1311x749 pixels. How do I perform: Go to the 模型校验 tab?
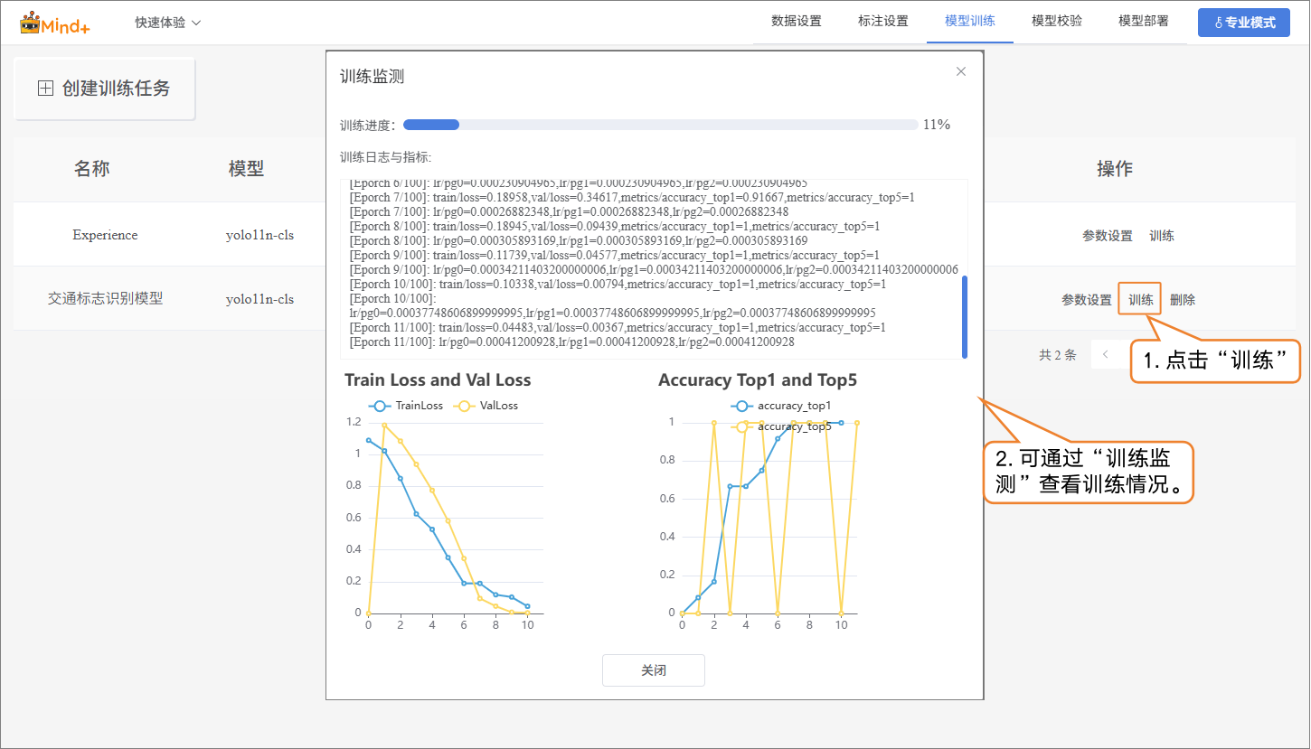click(1056, 21)
